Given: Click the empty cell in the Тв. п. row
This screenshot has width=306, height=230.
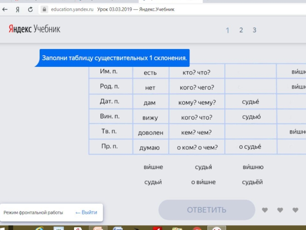Looking at the screenshot, I should [x=251, y=132].
